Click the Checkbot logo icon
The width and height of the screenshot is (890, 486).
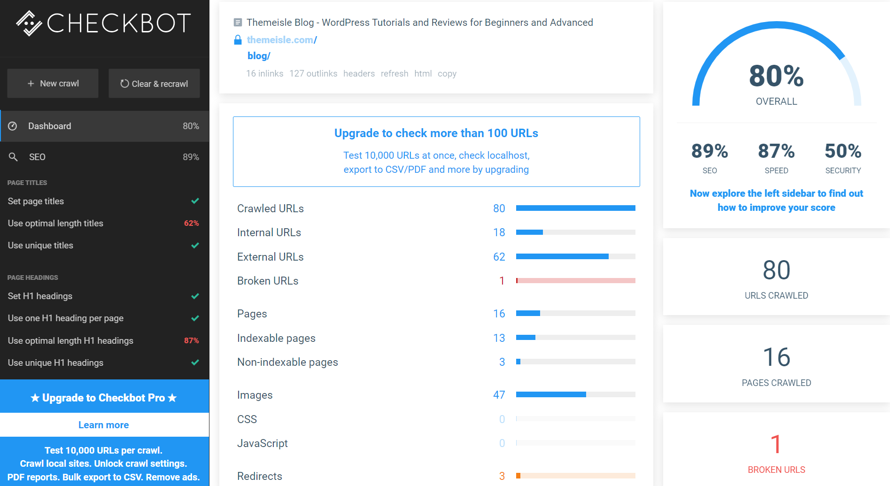click(x=28, y=23)
